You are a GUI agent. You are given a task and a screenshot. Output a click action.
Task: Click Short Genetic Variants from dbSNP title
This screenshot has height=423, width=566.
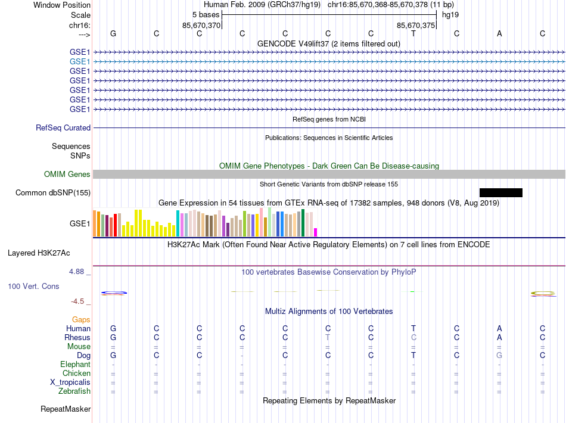[329, 184]
